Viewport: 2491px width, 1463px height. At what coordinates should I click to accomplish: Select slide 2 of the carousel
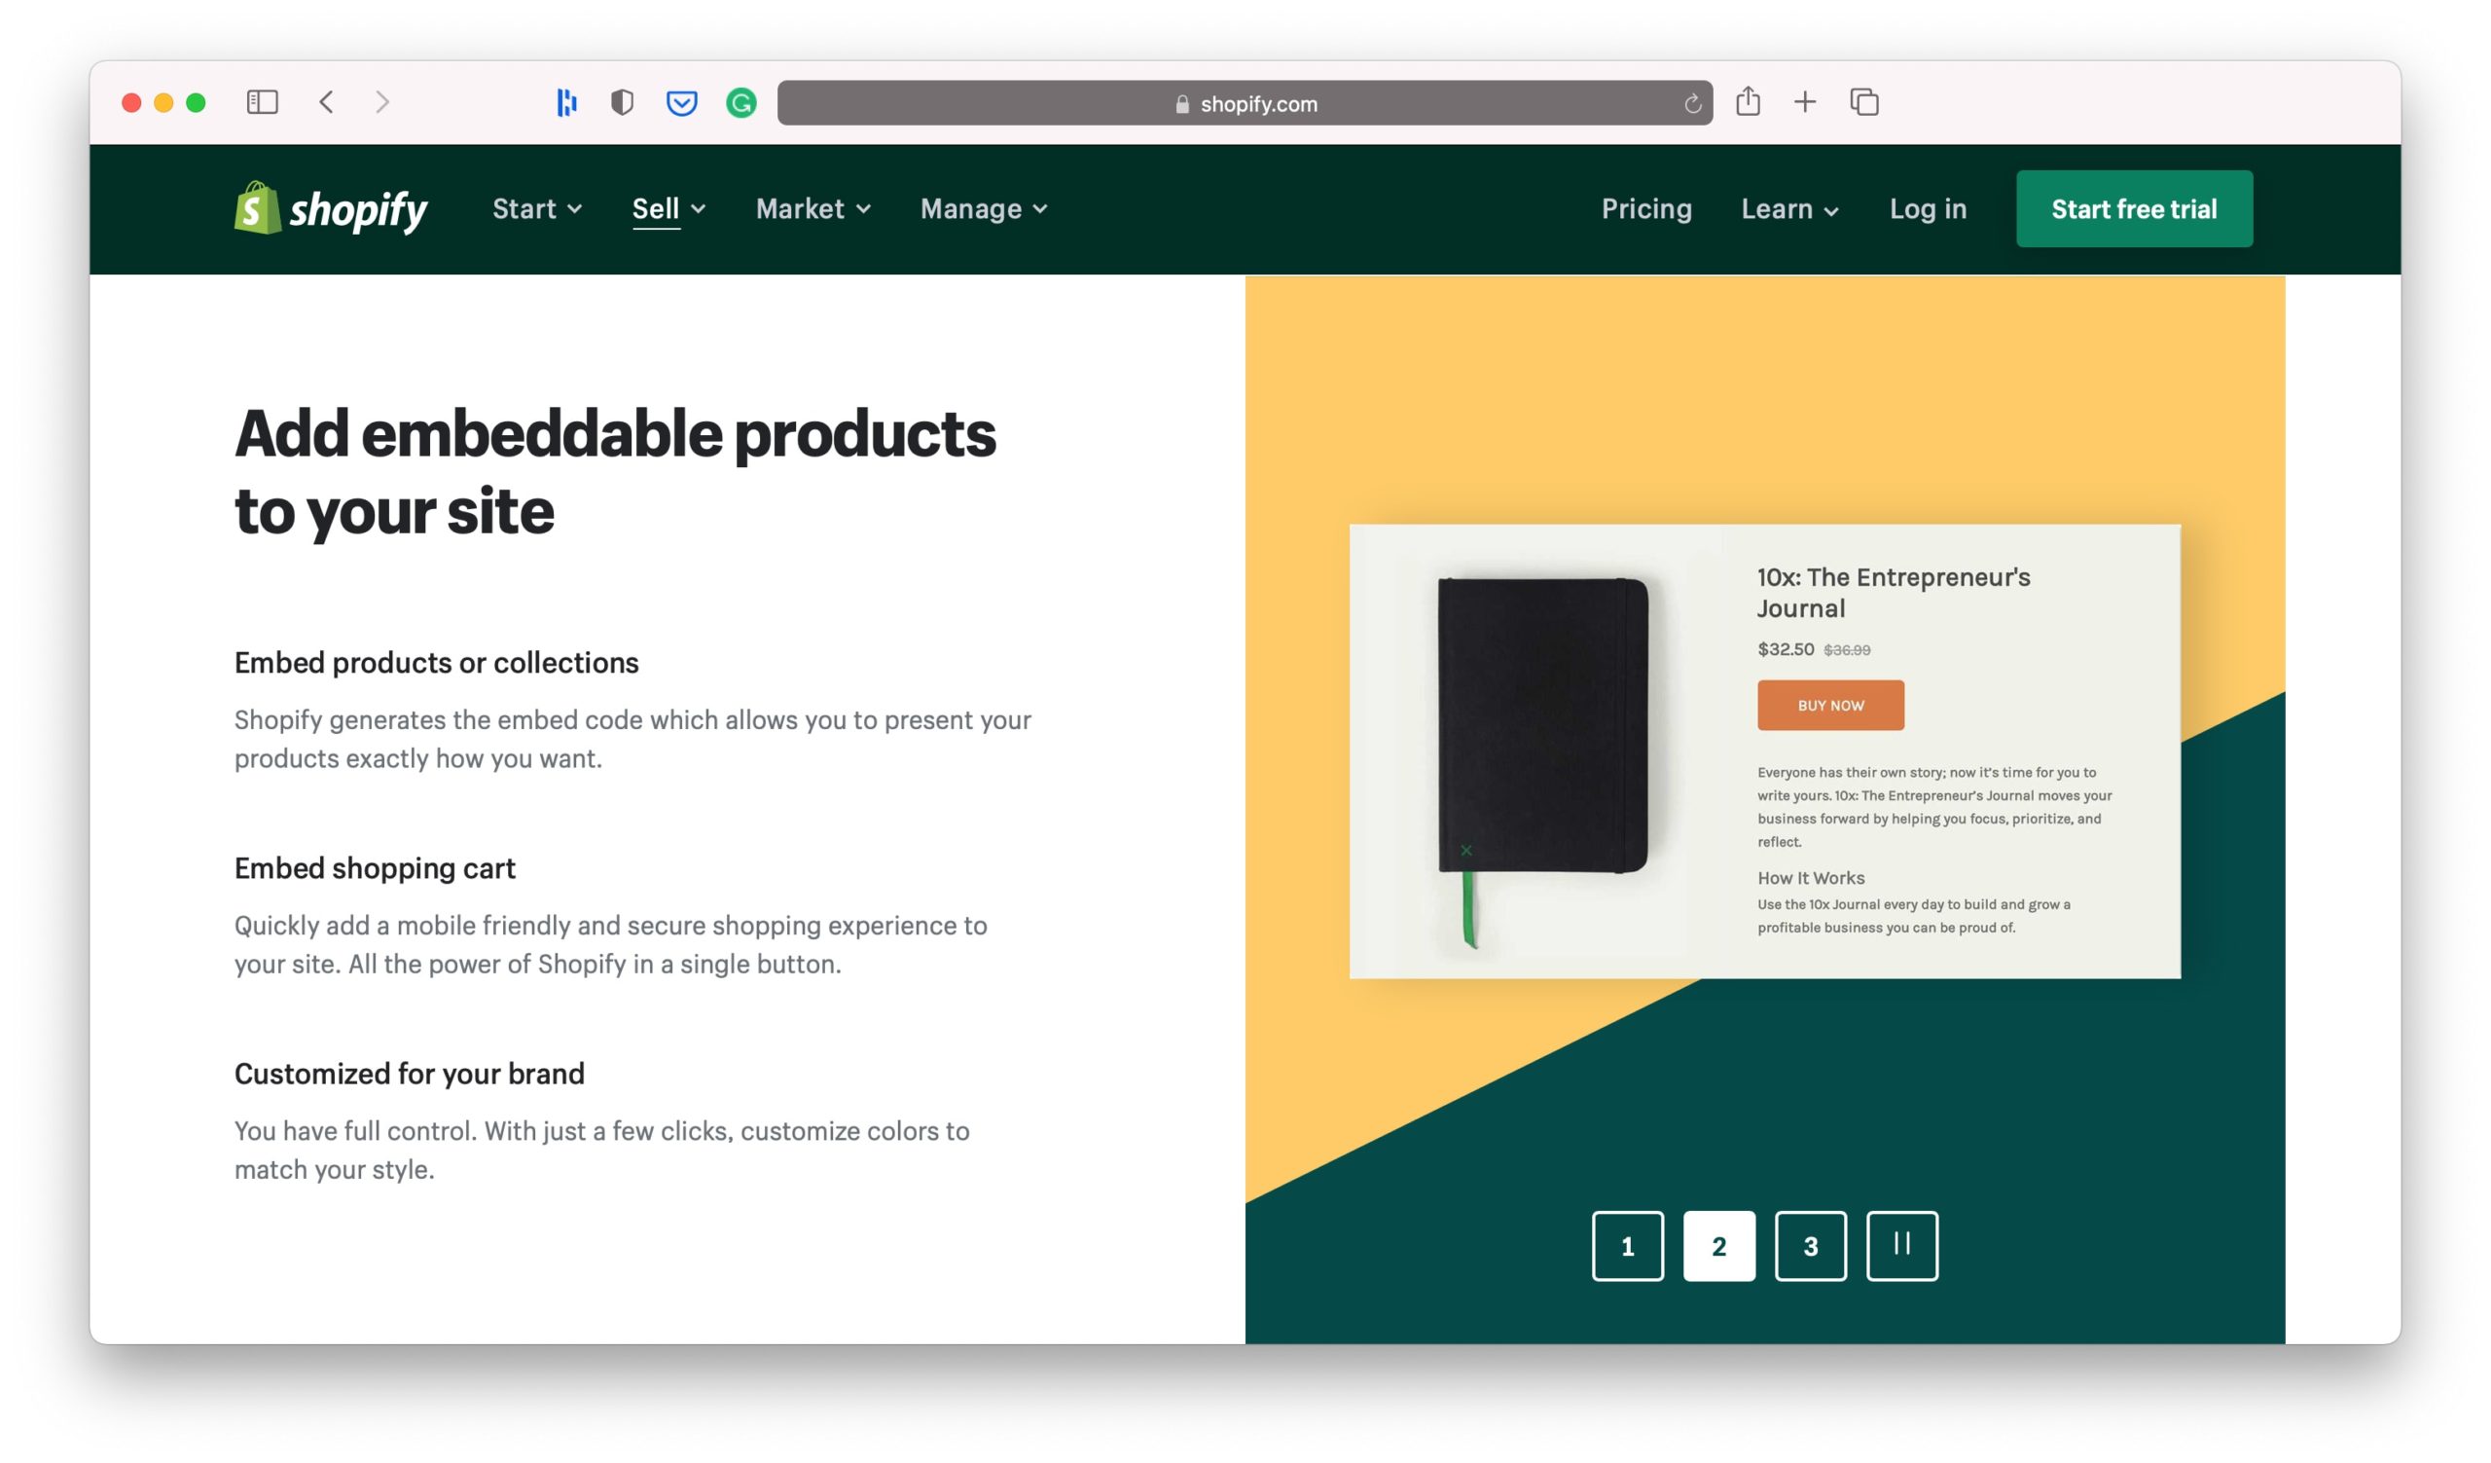(x=1719, y=1246)
